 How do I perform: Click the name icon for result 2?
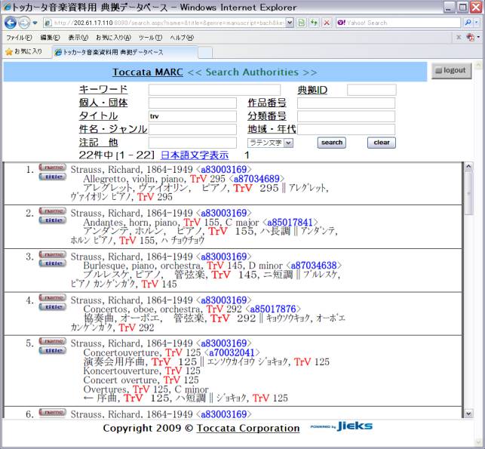click(x=52, y=211)
